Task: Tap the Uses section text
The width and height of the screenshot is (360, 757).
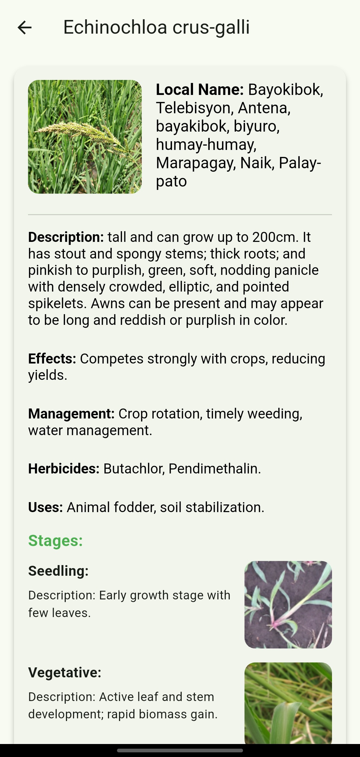Action: pyautogui.click(x=146, y=507)
